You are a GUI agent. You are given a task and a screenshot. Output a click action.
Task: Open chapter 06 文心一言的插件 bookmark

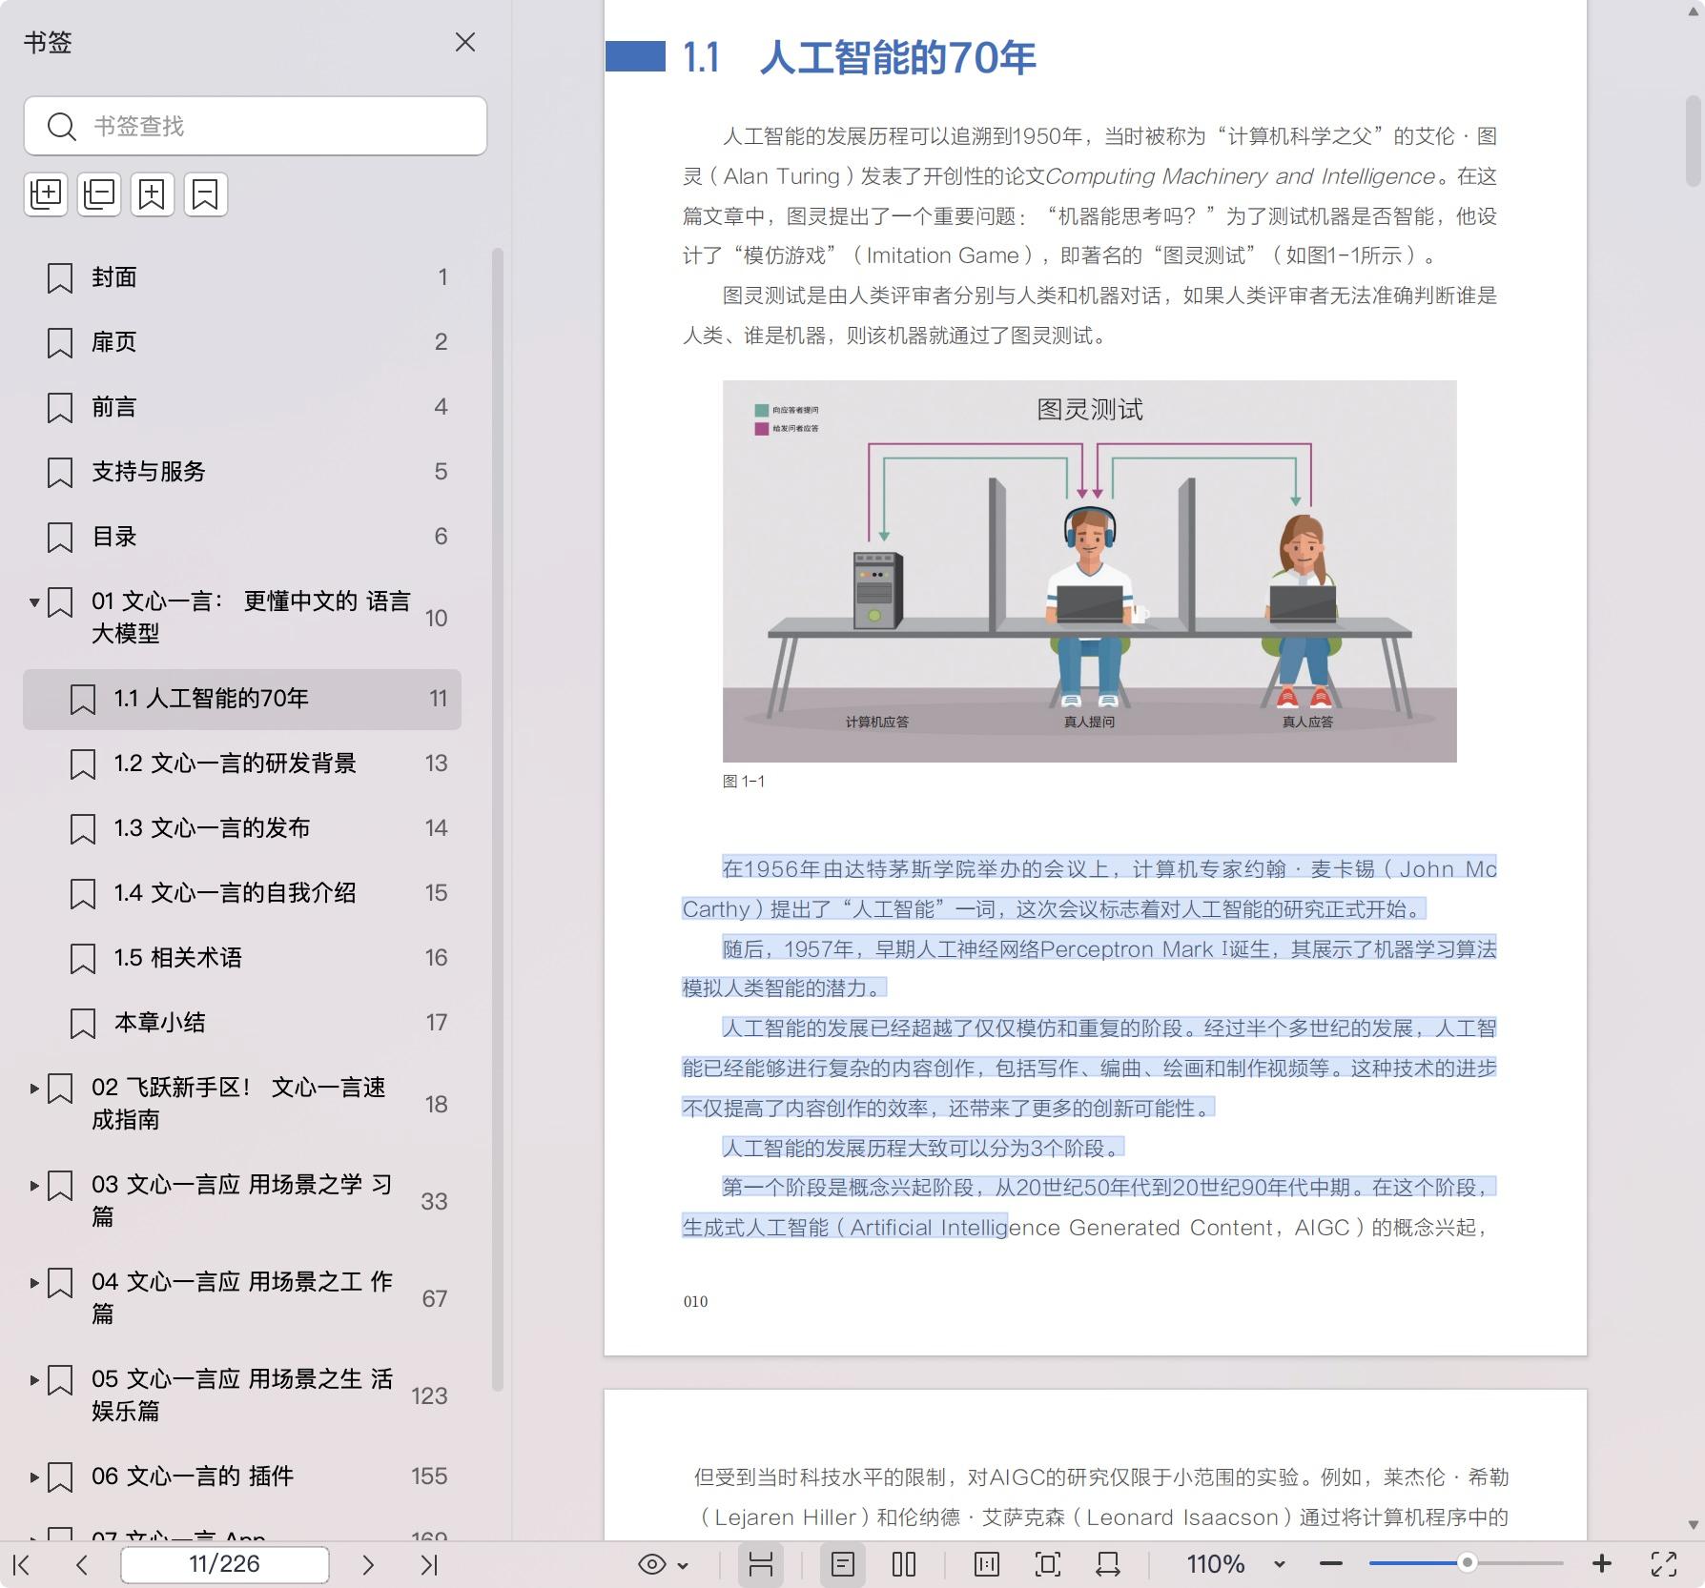[193, 1476]
